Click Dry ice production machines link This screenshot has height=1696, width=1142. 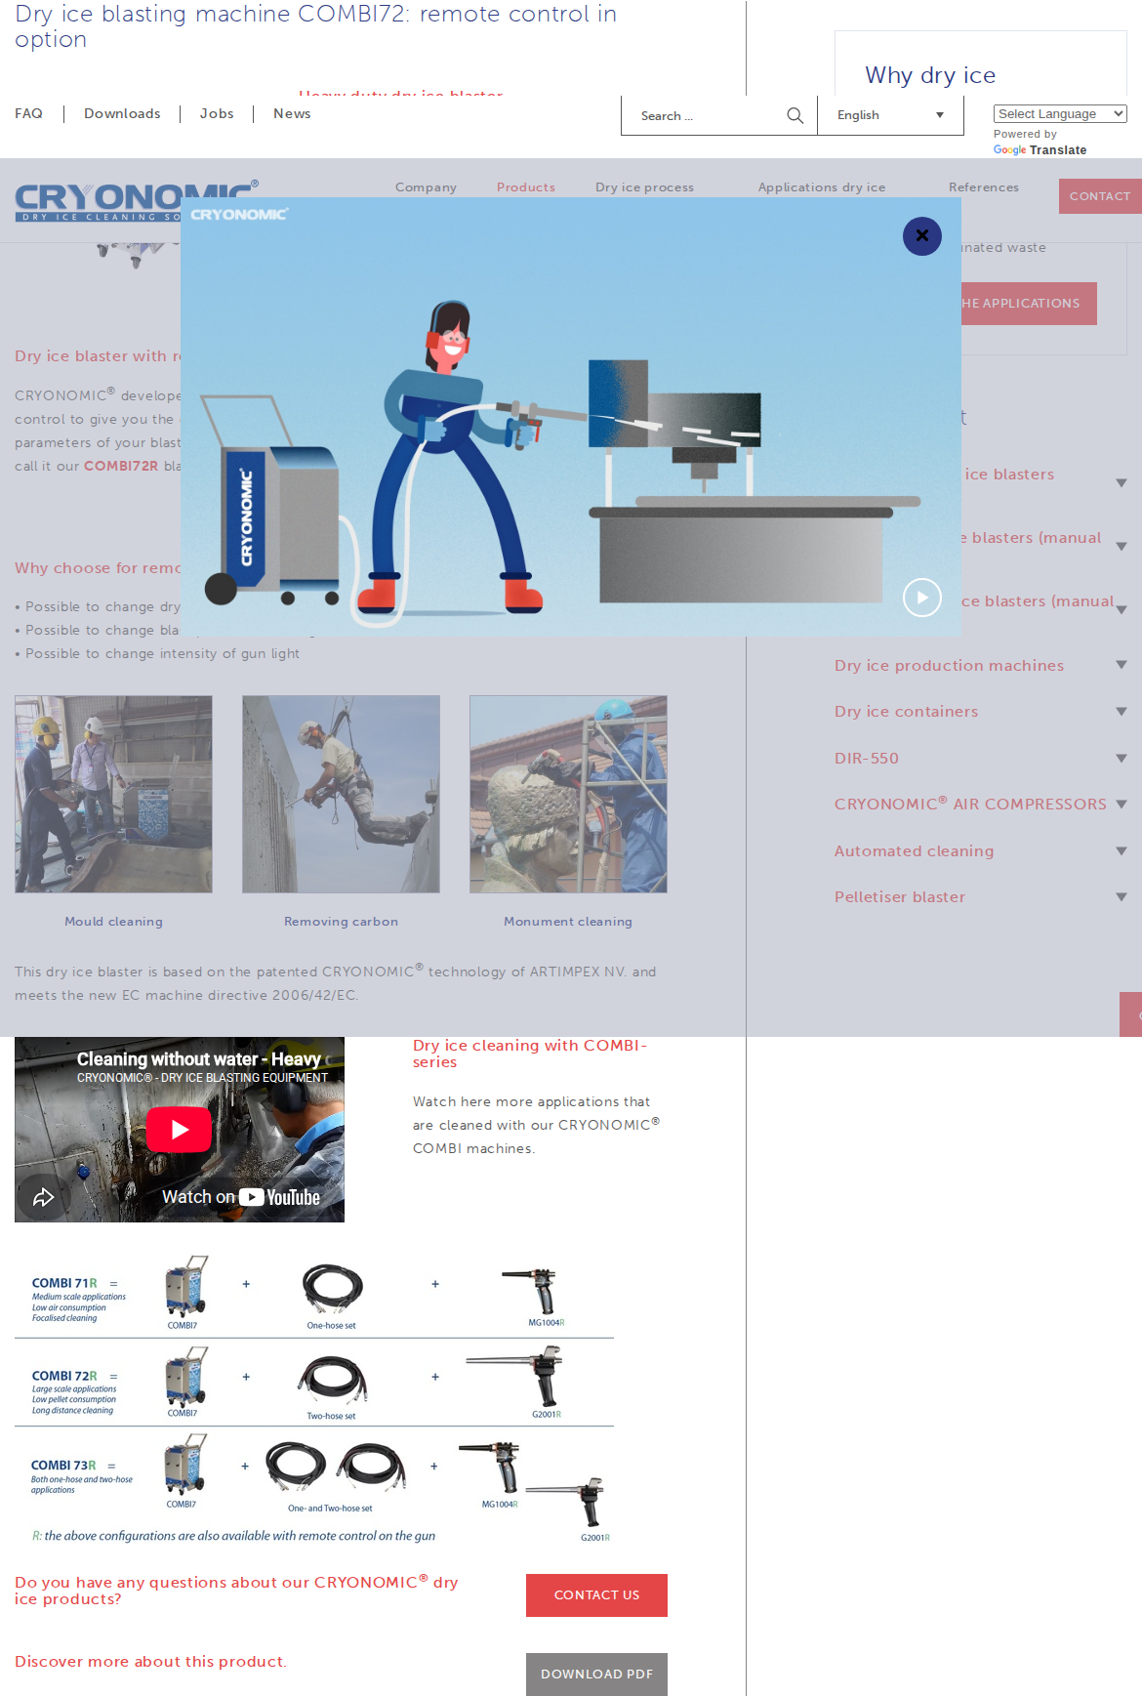pos(949,665)
